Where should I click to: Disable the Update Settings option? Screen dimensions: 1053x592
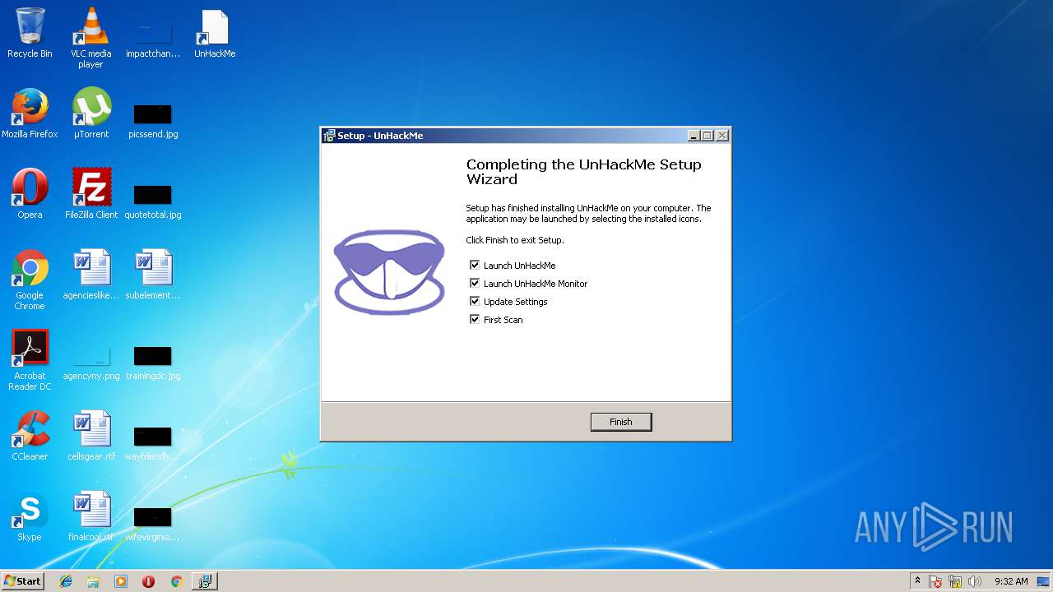(x=475, y=302)
